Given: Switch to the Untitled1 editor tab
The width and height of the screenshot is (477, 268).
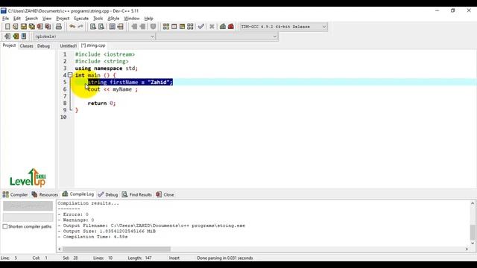Looking at the screenshot, I should click(x=68, y=46).
